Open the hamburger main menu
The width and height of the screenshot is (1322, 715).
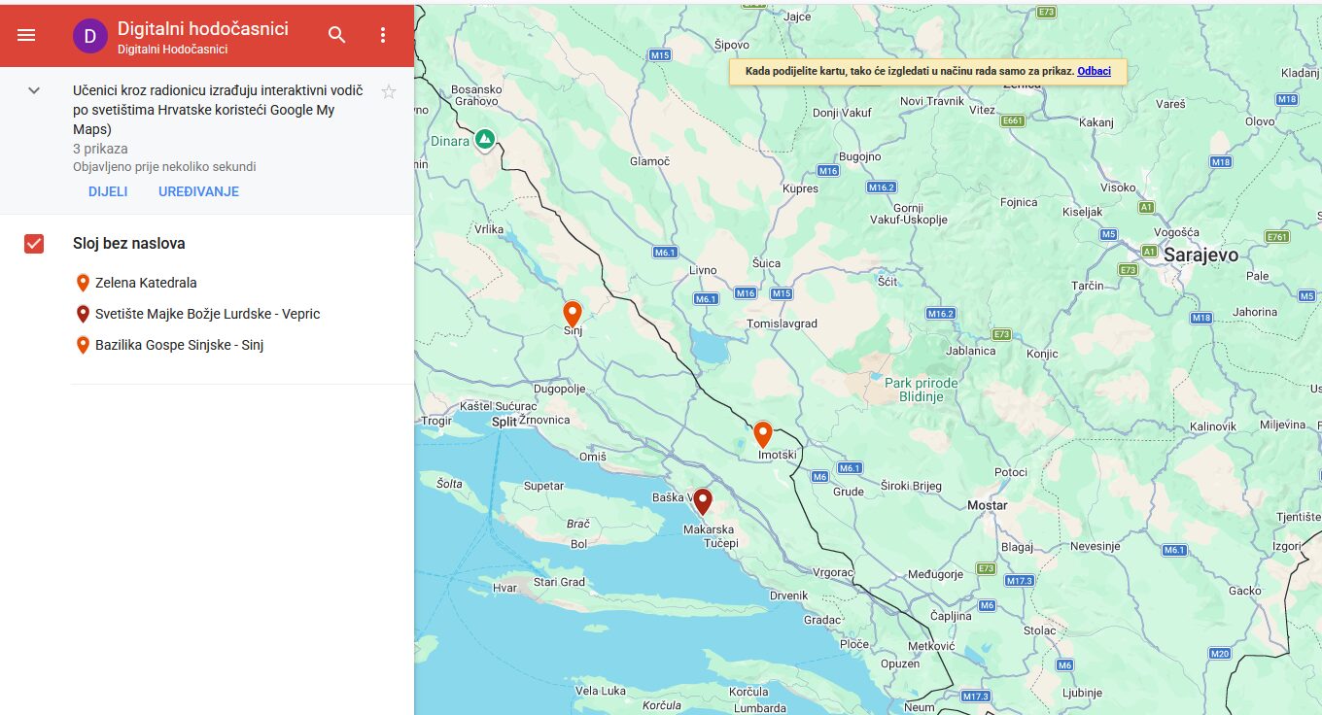pos(26,35)
